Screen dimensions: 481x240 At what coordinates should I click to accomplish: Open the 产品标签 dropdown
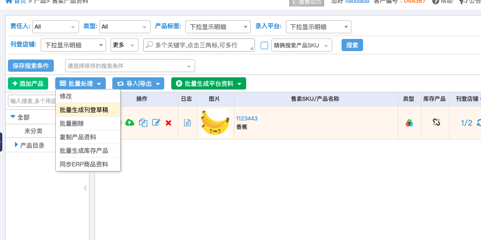pyautogui.click(x=218, y=27)
